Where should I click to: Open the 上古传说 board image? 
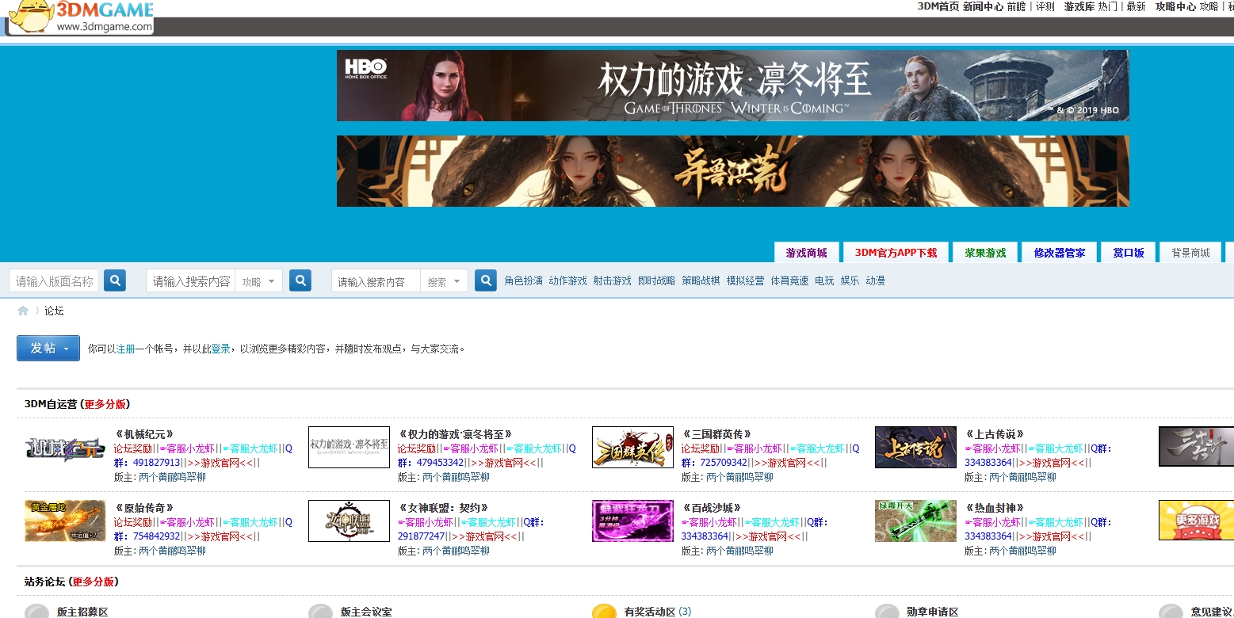(x=915, y=448)
